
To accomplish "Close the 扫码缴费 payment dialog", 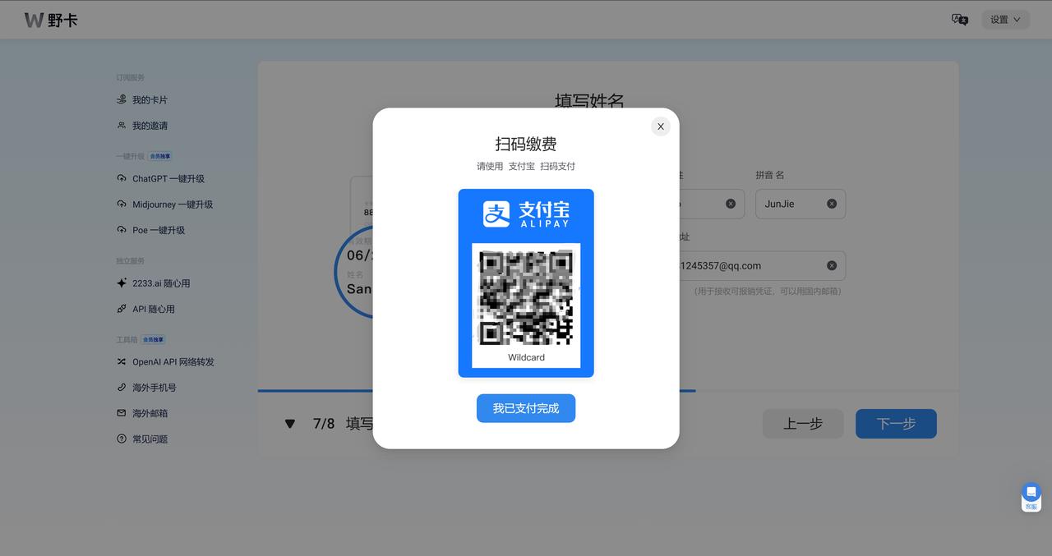I will pyautogui.click(x=661, y=126).
